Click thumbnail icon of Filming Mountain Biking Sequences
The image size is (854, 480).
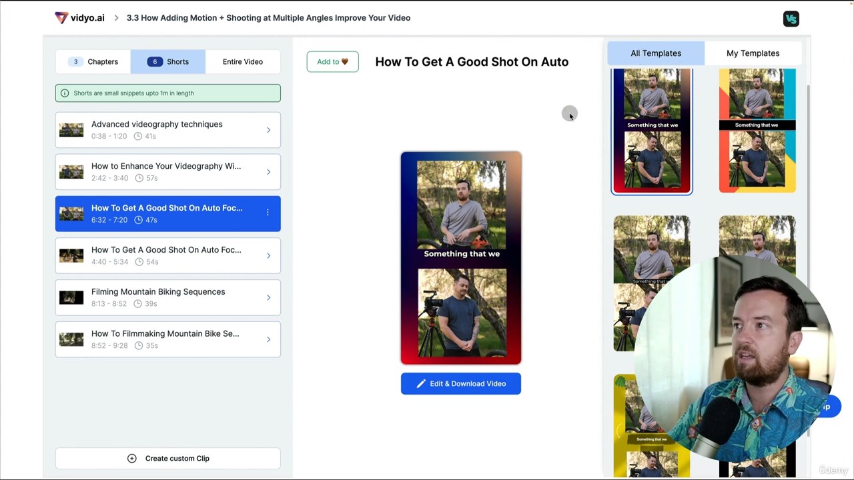tap(71, 297)
